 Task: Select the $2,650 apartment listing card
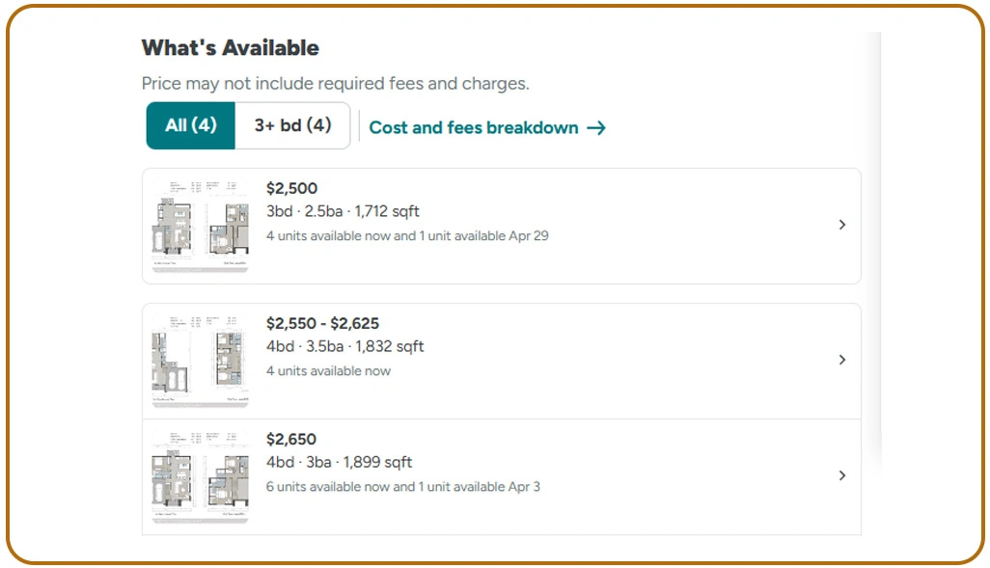click(502, 475)
